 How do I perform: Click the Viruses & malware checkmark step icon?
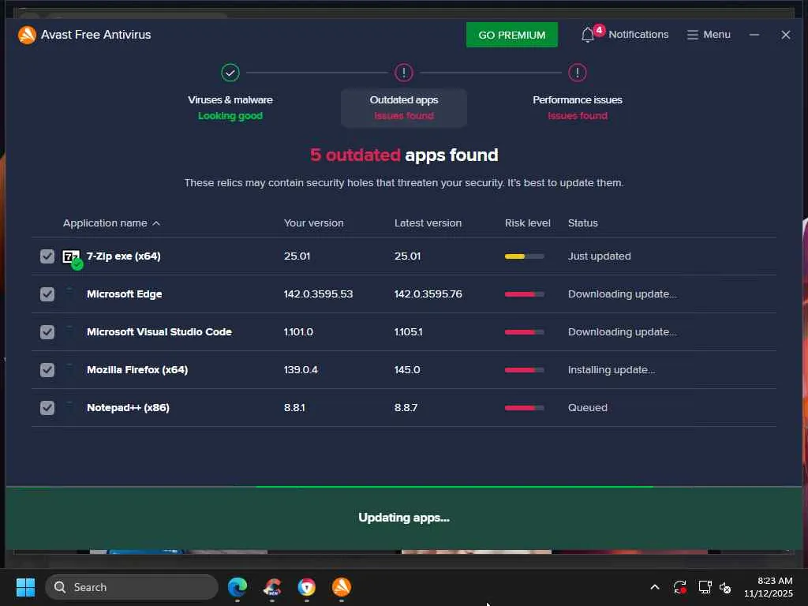coord(230,73)
